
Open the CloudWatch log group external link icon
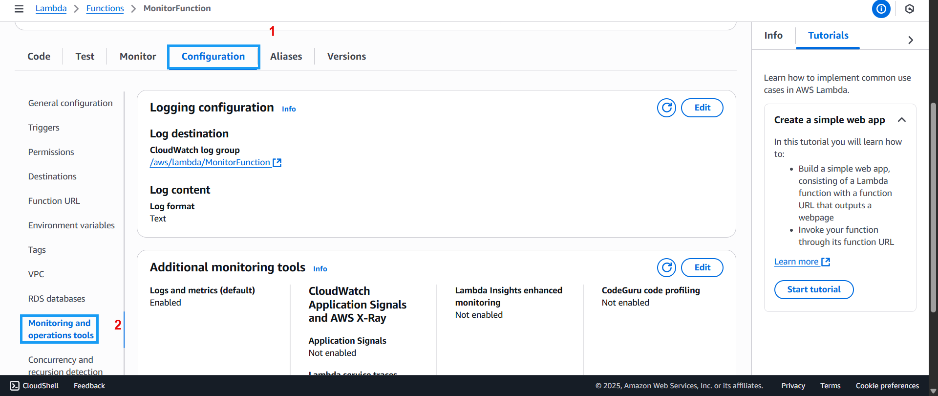click(x=277, y=162)
